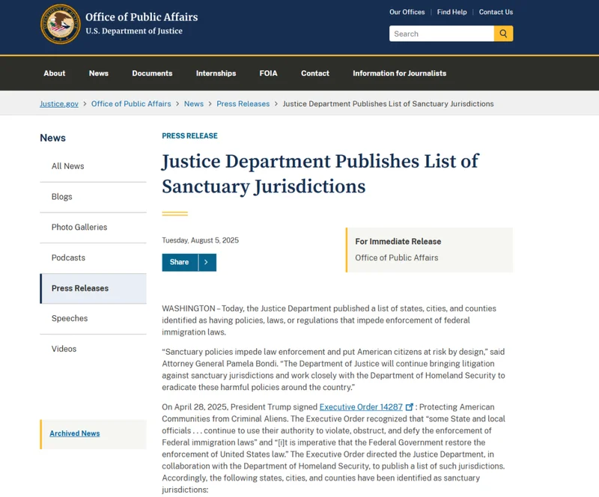This screenshot has height=497, width=599.
Task: Navigate to Press Releases breadcrumb
Action: pos(243,104)
